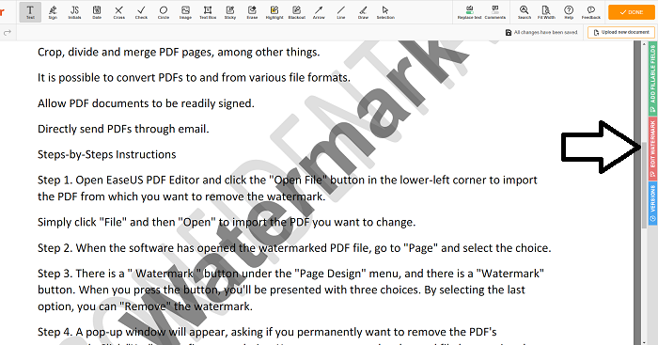Click the paragraph starting 'Step 3. There is a'
This screenshot has width=658, height=345.
290,290
